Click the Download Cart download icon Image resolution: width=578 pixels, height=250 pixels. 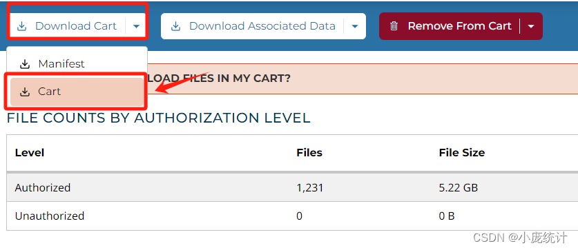coord(22,26)
